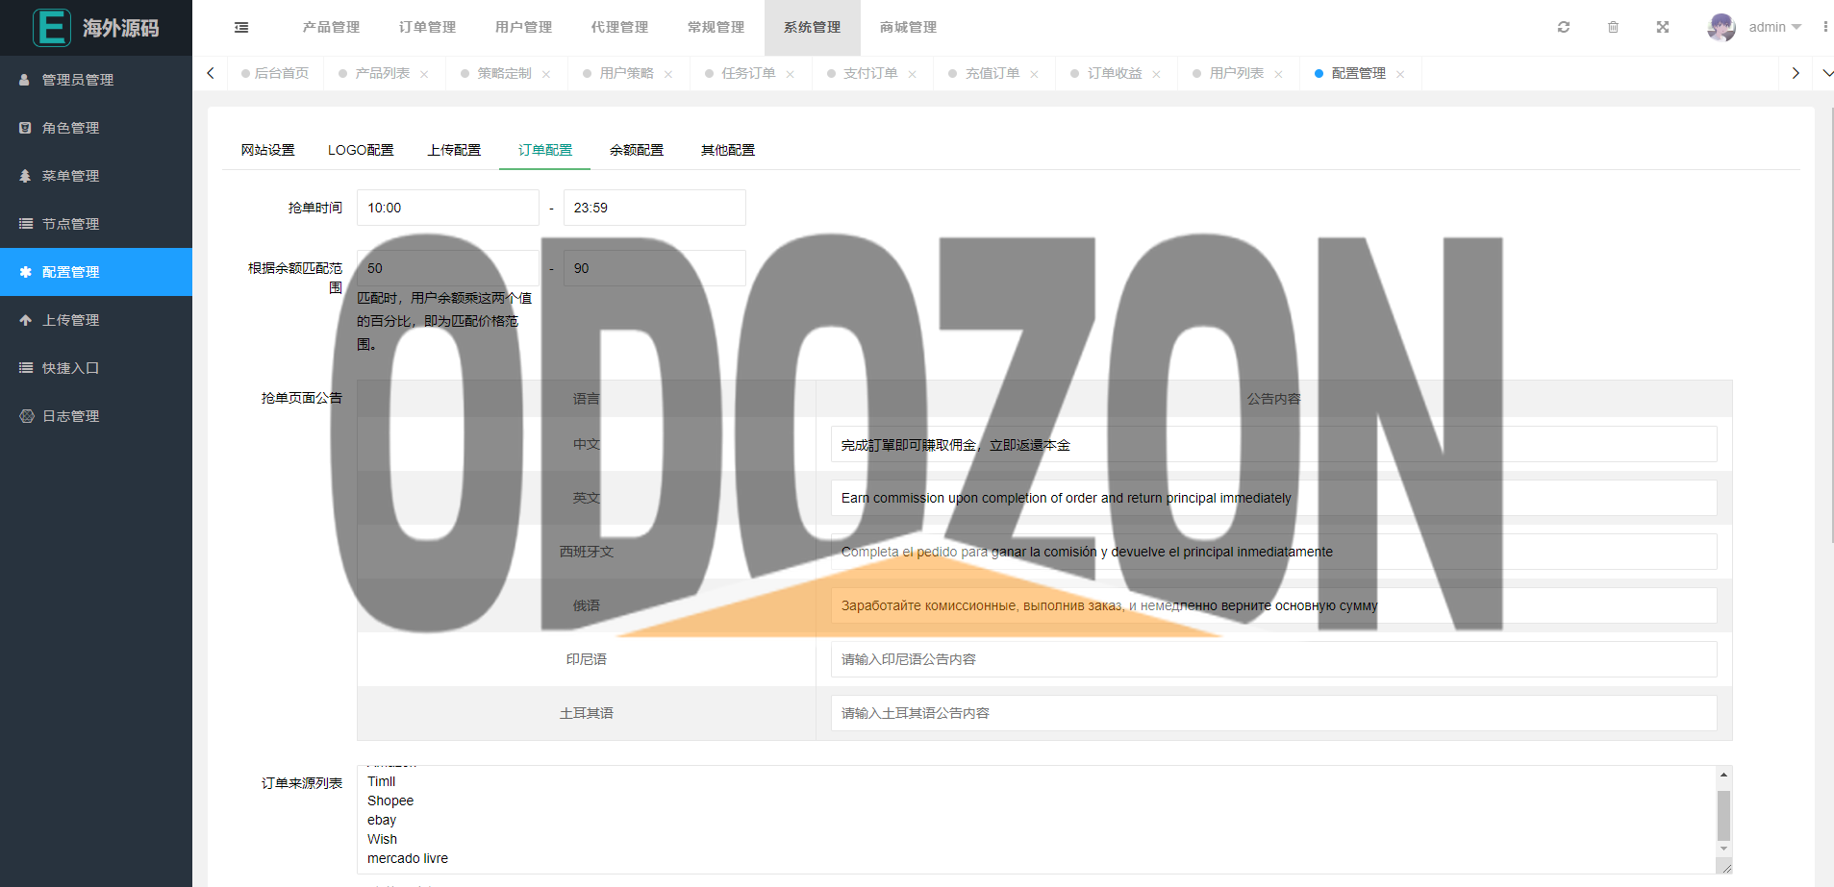Open the admin user dropdown
This screenshot has height=887, width=1834.
pos(1774,27)
